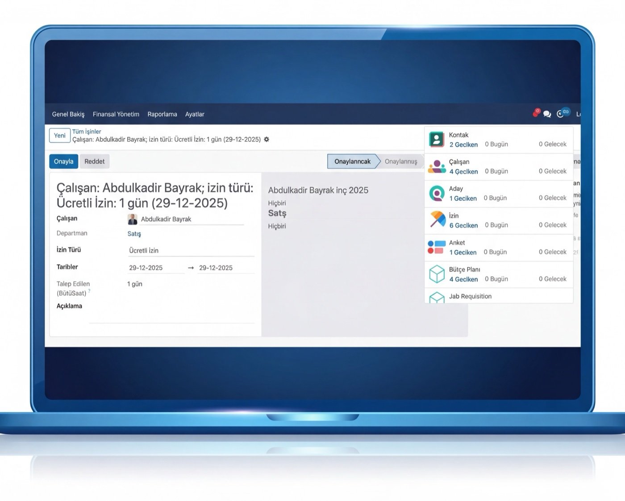Image resolution: width=625 pixels, height=501 pixels.
Task: View Aday 1 Geciken activities
Action: point(463,199)
